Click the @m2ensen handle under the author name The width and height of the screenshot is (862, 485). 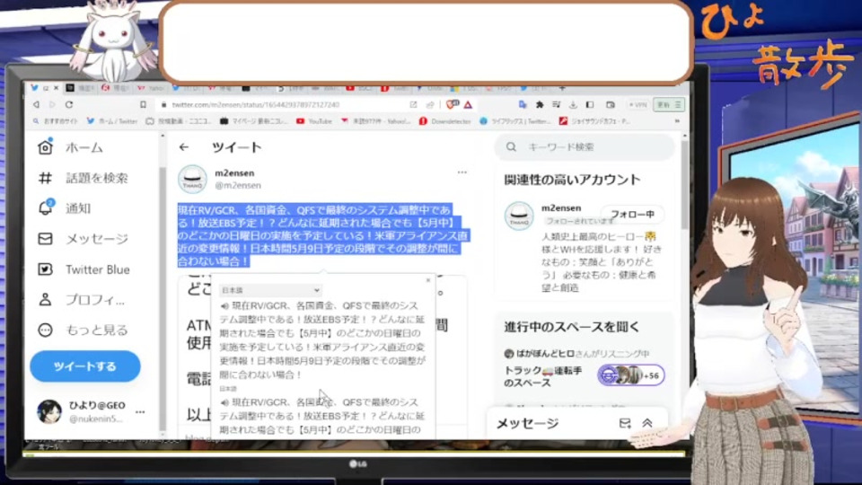[238, 186]
